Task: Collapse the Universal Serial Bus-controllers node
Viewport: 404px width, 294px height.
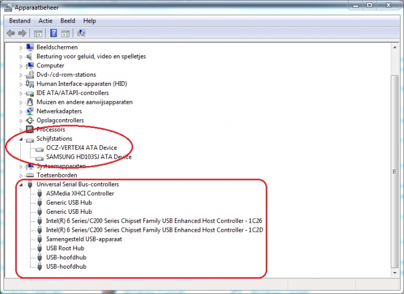Action: (x=21, y=185)
